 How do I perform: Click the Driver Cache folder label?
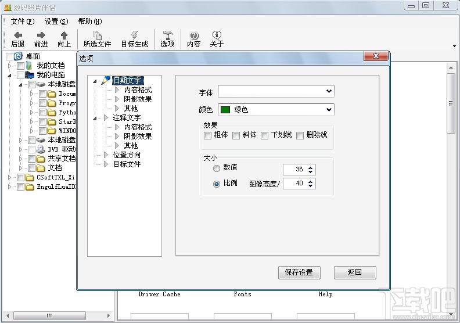tap(159, 295)
